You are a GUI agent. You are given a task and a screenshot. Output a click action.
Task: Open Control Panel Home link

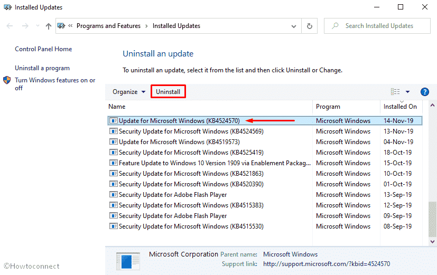point(43,49)
